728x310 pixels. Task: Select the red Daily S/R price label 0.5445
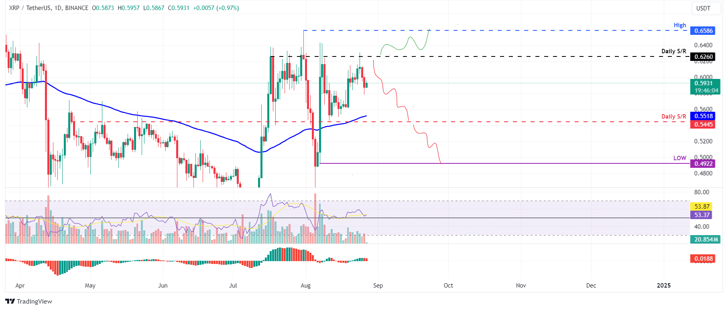tap(702, 125)
